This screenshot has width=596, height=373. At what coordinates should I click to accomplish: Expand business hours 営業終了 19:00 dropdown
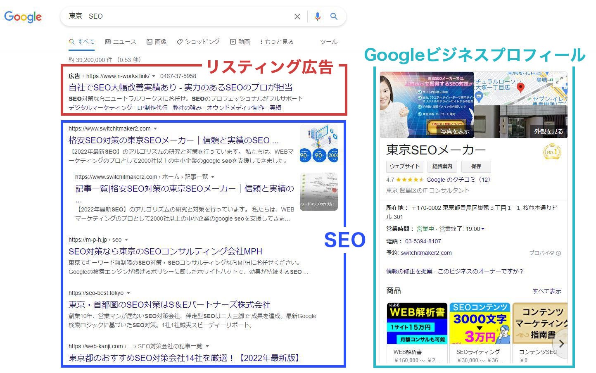tap(483, 229)
